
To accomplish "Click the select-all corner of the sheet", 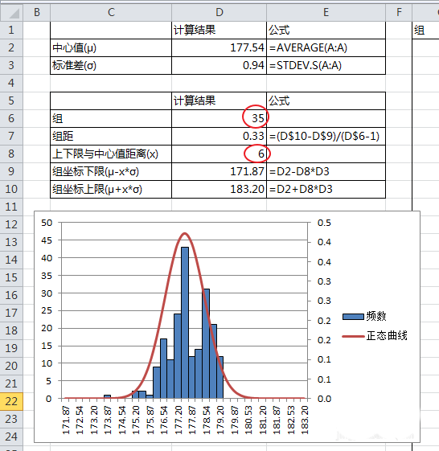I will tap(11, 12).
